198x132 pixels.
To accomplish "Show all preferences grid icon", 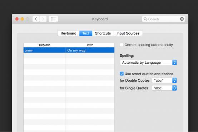I will click(53, 19).
